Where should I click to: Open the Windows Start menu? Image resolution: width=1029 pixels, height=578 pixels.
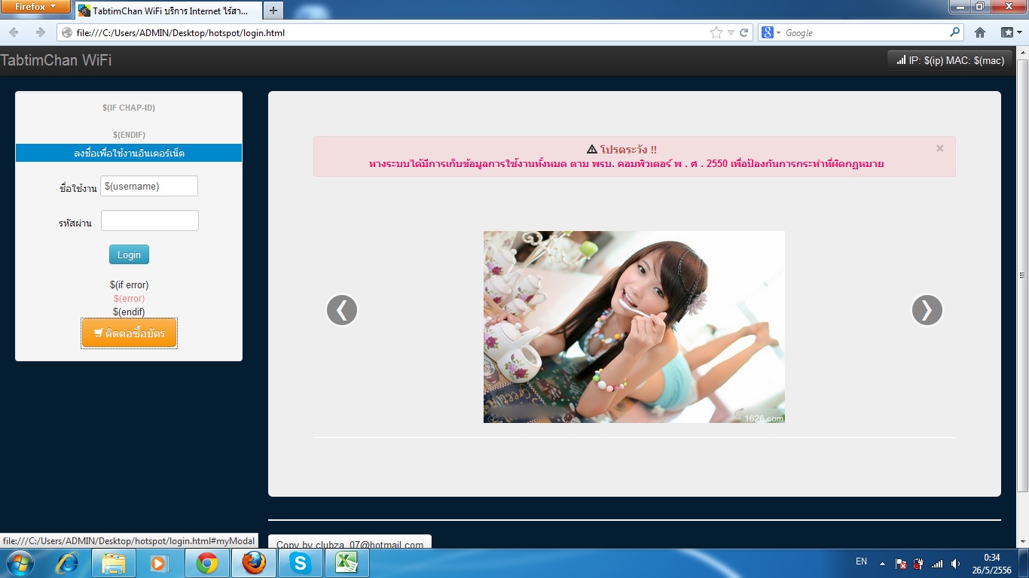point(20,563)
